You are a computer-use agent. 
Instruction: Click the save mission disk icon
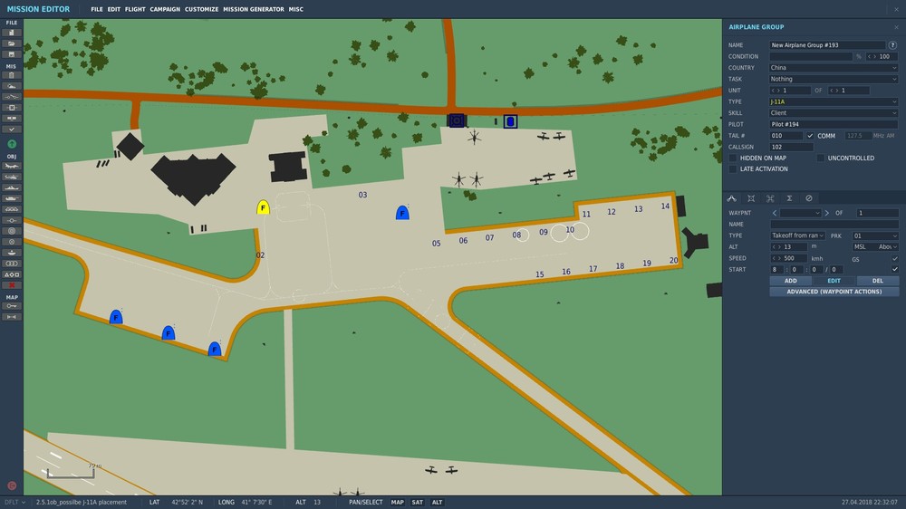pyautogui.click(x=11, y=54)
